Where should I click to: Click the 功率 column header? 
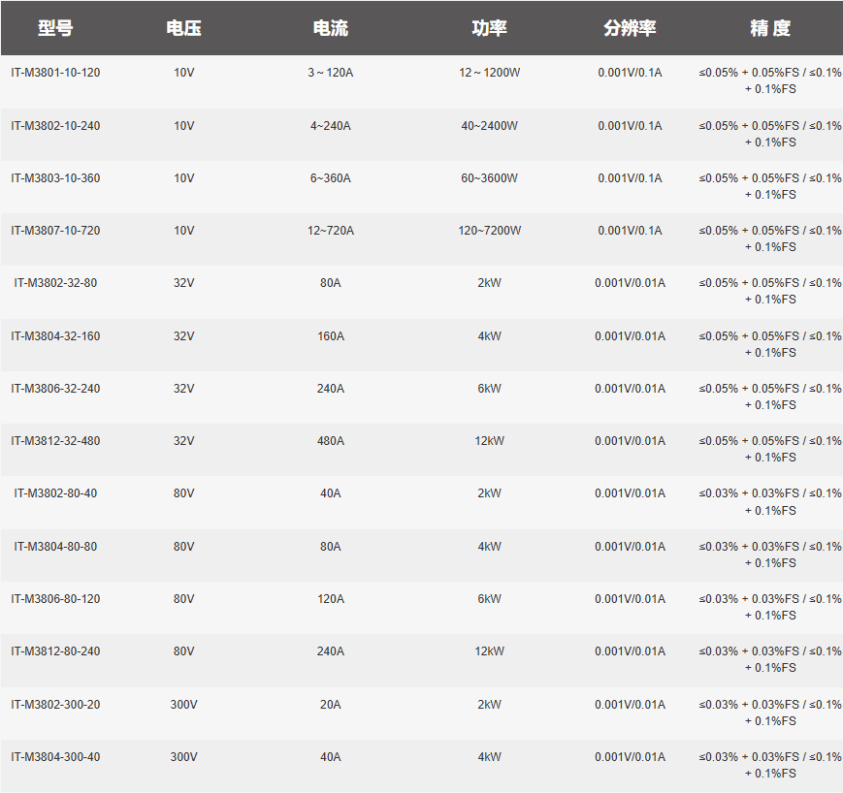click(489, 28)
